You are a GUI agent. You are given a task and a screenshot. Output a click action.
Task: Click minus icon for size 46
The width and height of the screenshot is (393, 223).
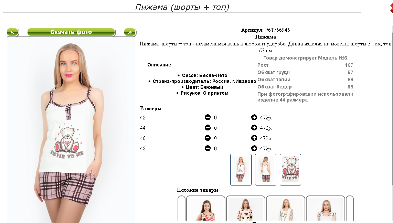[208, 138]
